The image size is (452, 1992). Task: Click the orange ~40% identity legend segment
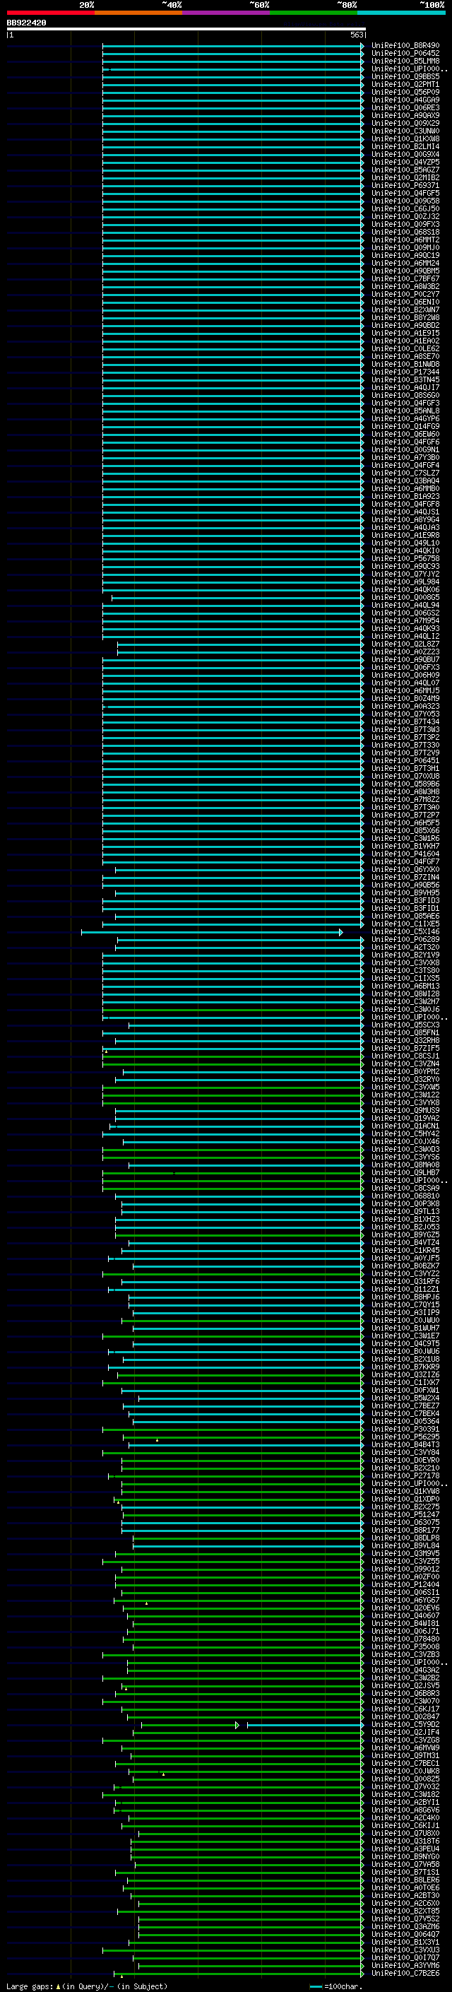click(x=138, y=13)
